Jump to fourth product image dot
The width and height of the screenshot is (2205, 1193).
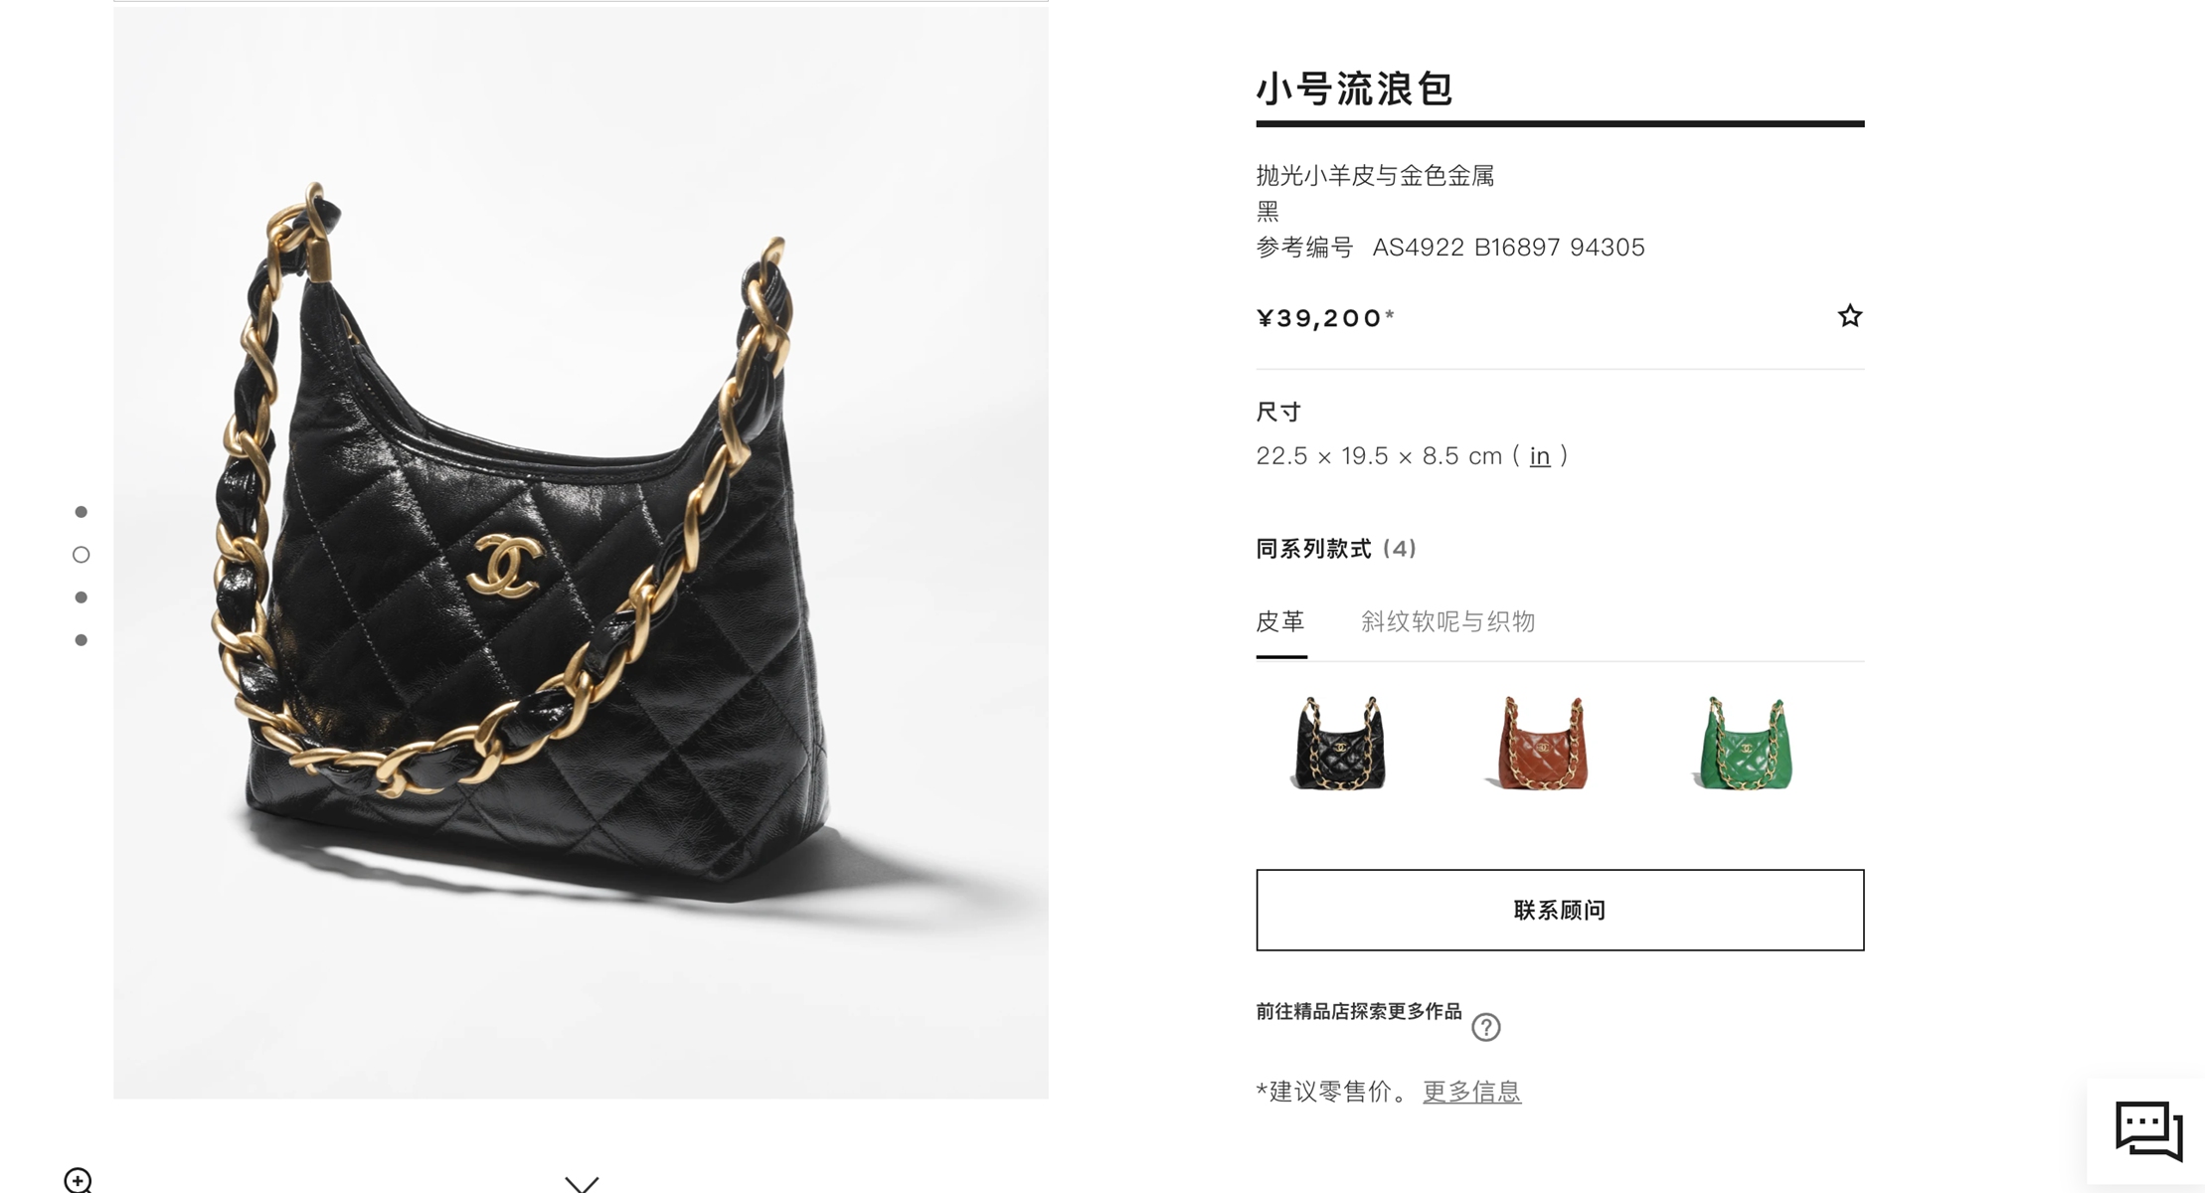coord(82,640)
